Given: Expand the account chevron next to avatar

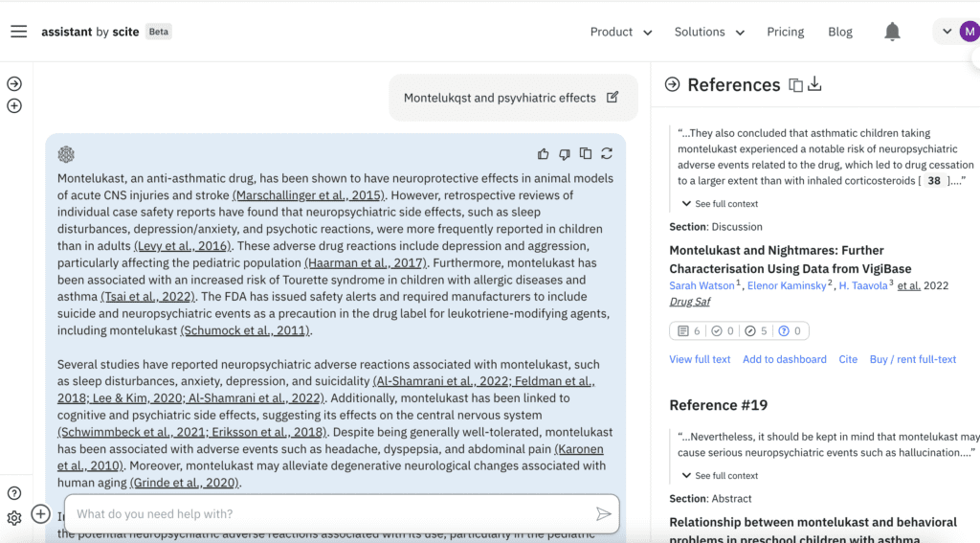Looking at the screenshot, I should pyautogui.click(x=947, y=32).
